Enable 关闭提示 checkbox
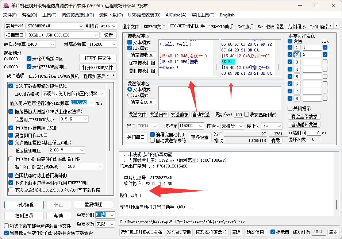This screenshot has width=342, height=239. 290,108
